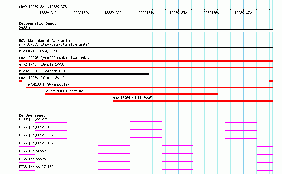Image resolution: width=282 pixels, height=174 pixels.
Task: Select ruler position 122391370
Action: click(243, 13)
